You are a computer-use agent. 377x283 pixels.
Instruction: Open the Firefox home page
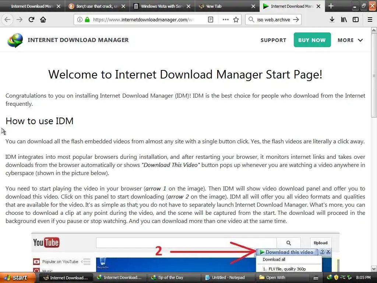(x=43, y=20)
